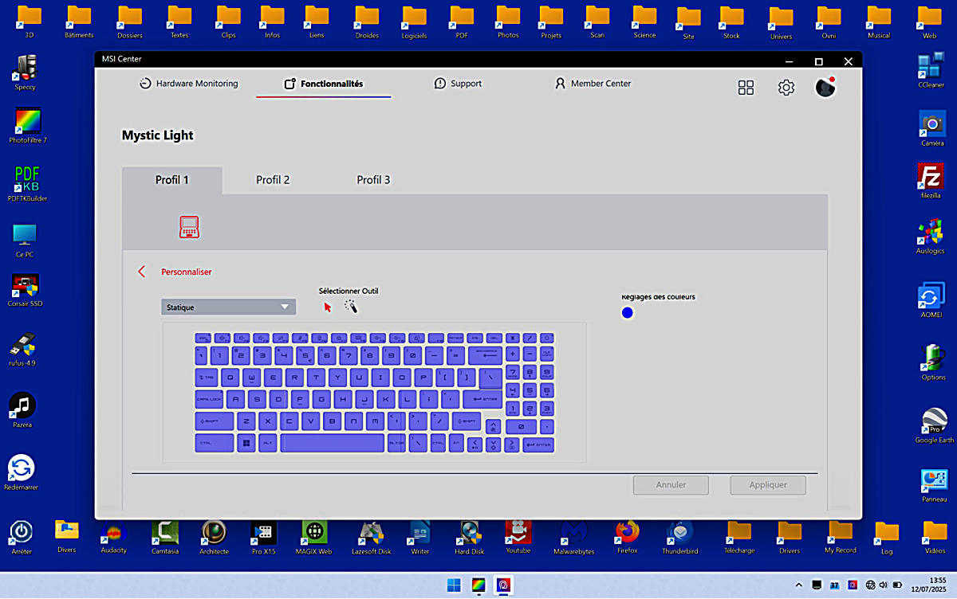The height and width of the screenshot is (599, 957).
Task: Click the user profile avatar
Action: click(x=825, y=87)
